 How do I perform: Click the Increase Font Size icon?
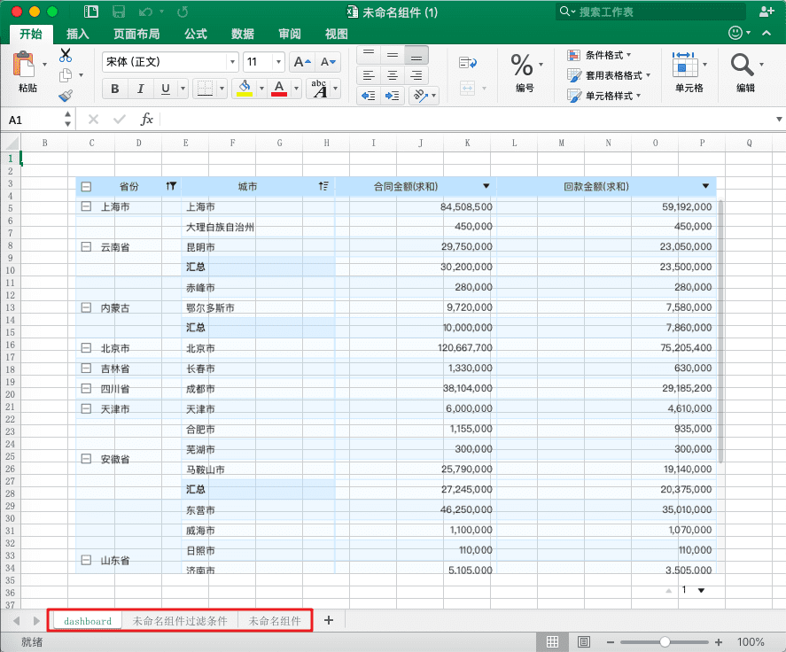click(302, 62)
